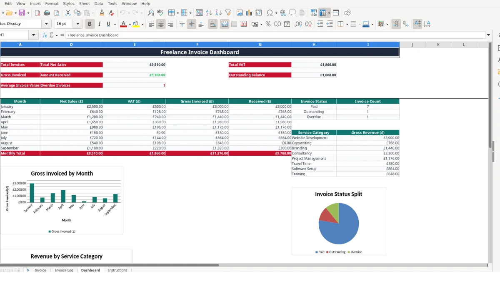This screenshot has width=500, height=281.
Task: Click the formula input line
Action: click(275, 35)
